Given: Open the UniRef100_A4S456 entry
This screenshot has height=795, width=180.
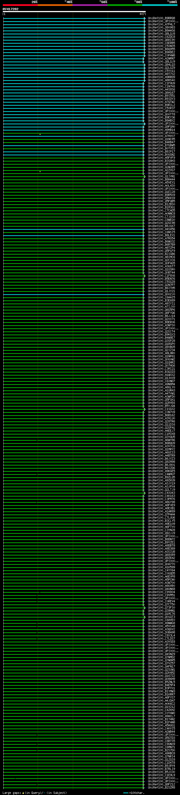Looking at the screenshot, I should click(x=161, y=229).
